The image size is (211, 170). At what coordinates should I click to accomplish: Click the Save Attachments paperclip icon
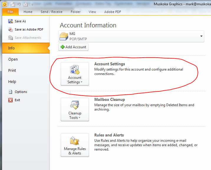11,38
